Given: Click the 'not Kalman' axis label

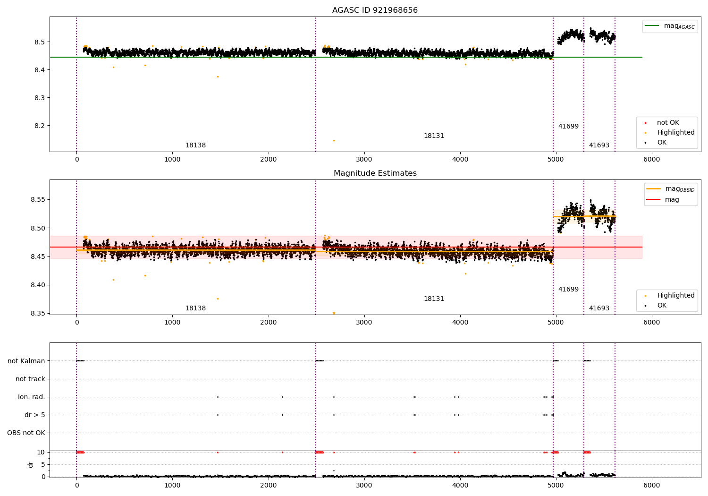Looking at the screenshot, I should (26, 361).
